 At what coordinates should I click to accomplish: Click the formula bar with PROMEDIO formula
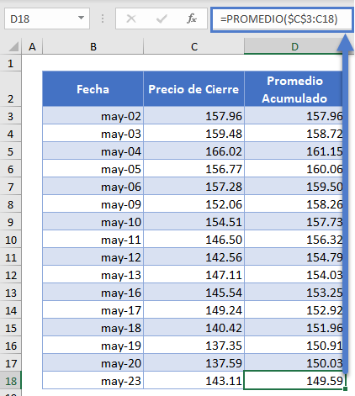[282, 19]
